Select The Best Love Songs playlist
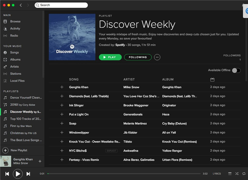Screen dimensions: 248x180 [26, 140]
